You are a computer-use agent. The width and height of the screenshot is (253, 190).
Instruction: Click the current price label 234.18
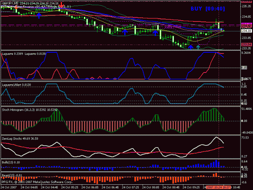click(247, 31)
